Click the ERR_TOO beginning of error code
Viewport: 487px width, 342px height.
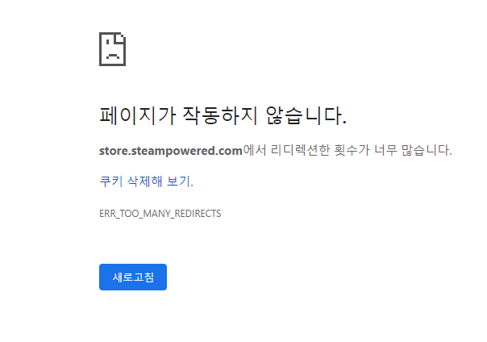coord(119,214)
